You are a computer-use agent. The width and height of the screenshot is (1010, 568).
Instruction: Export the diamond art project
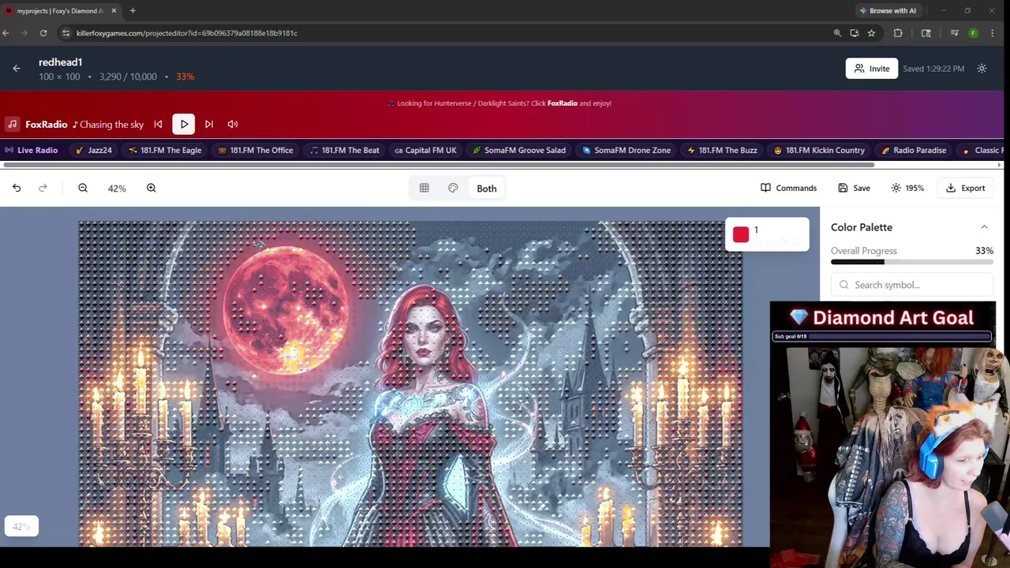[x=965, y=188]
